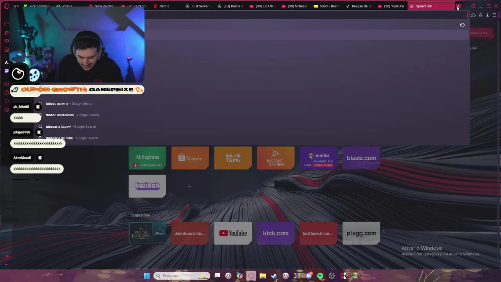
Task: Open the dashboard.kick suggestion tile
Action: (190, 233)
